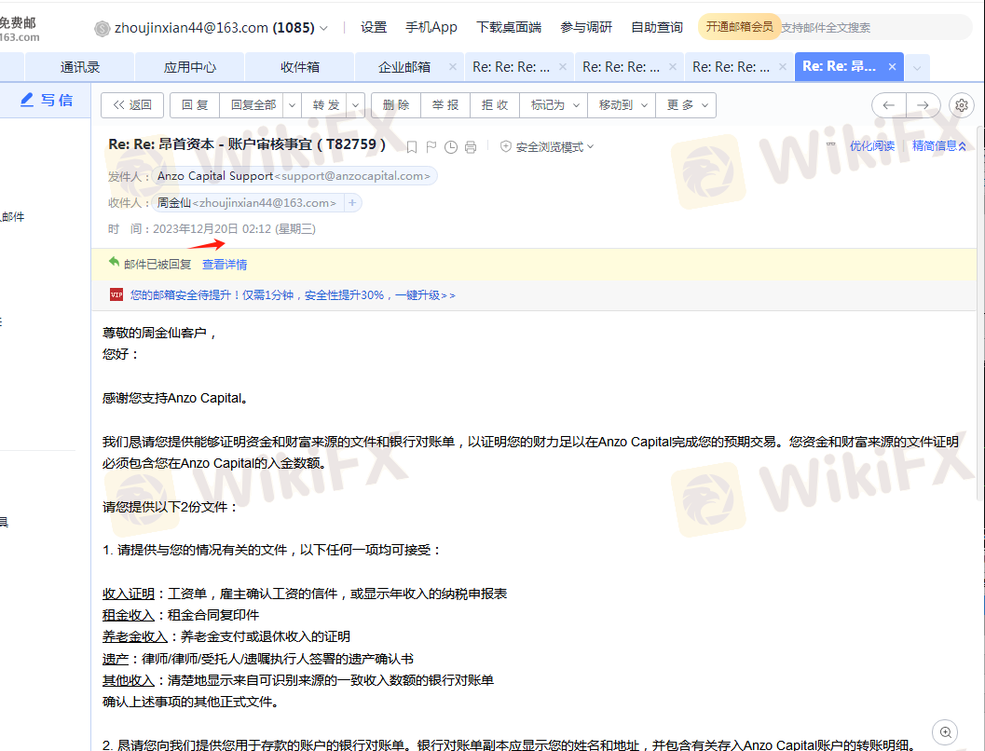
Task: Switch to the 应用中心 tab
Action: pos(190,67)
